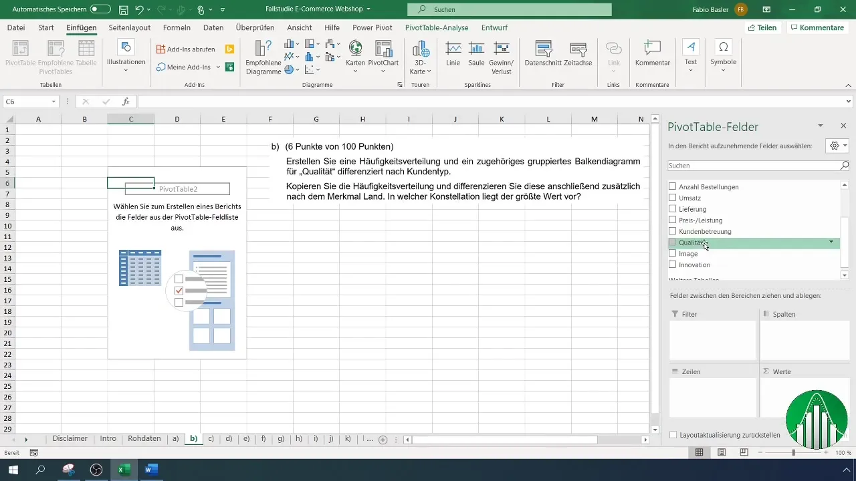Check the Lieferung field
856x481 pixels.
(x=673, y=209)
